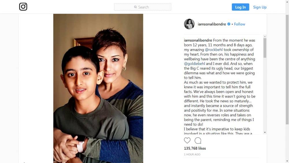Click caption scrollbar down arrow
The width and height of the screenshot is (289, 163).
265,132
